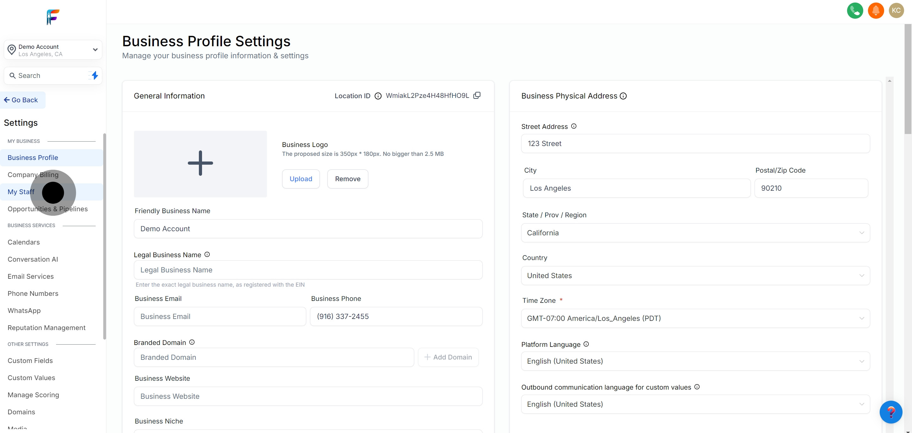The image size is (912, 433).
Task: Click the lightning bolt quick actions icon
Action: click(x=95, y=75)
